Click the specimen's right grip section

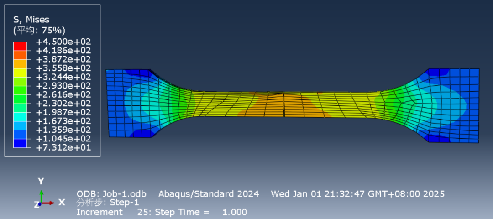454,105
